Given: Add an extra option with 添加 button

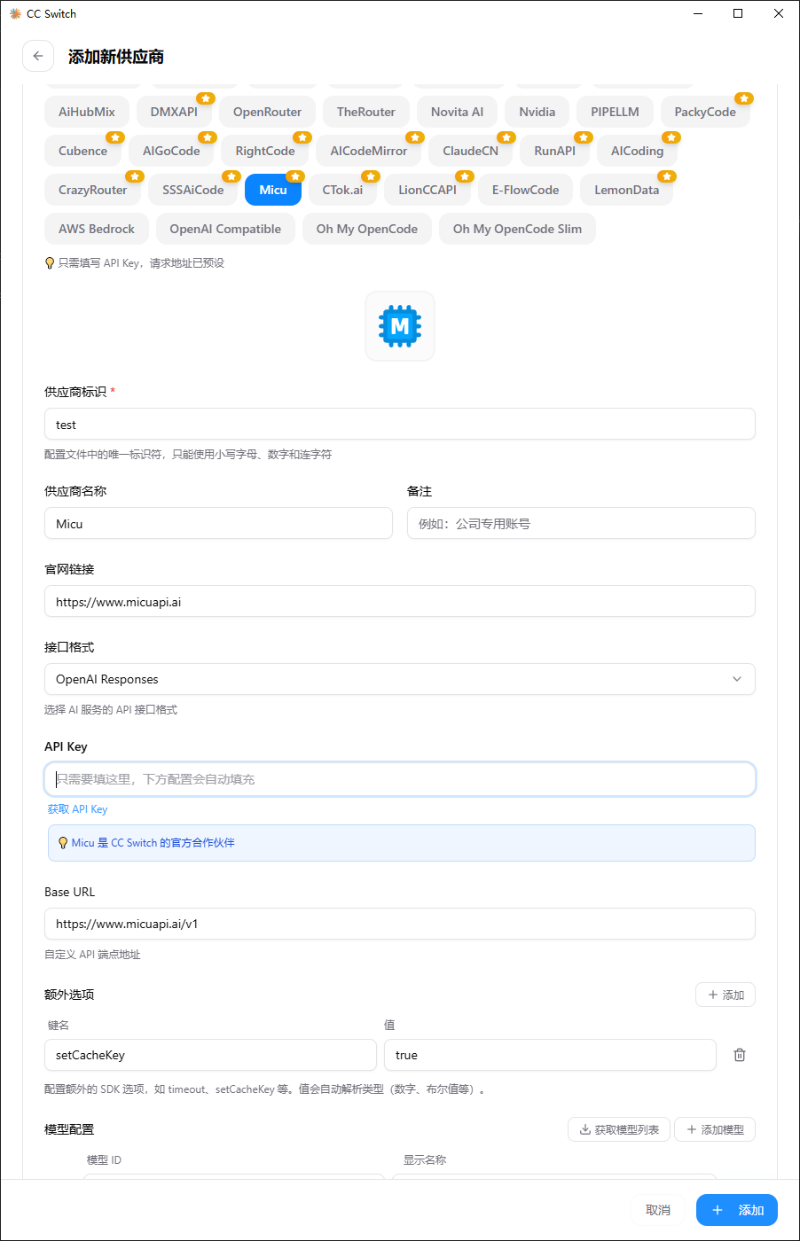Looking at the screenshot, I should tap(725, 995).
